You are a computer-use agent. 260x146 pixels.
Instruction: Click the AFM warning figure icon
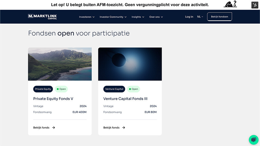pyautogui.click(x=230, y=4)
